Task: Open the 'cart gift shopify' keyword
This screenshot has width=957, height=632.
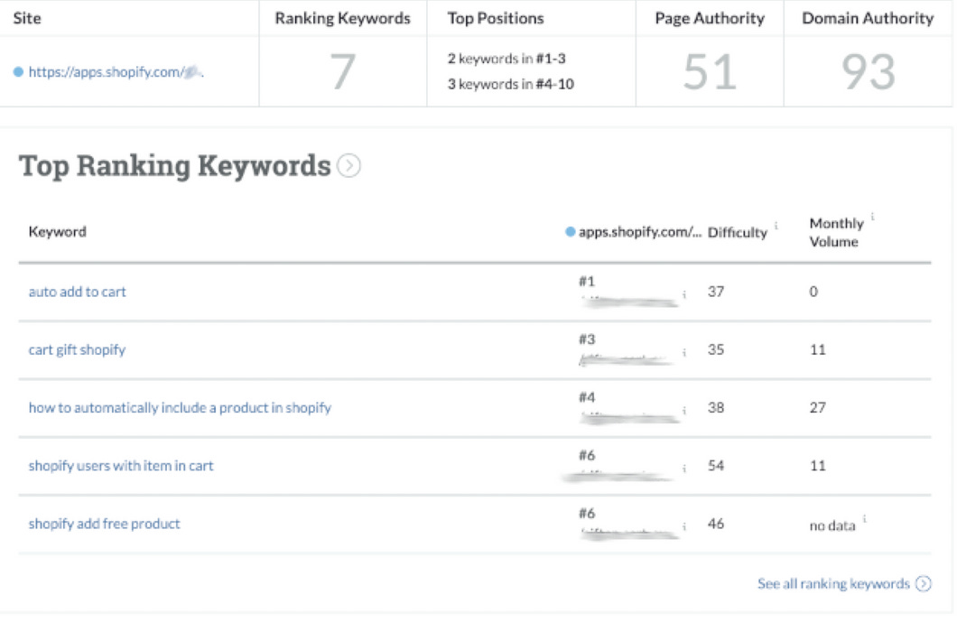Action: tap(77, 350)
